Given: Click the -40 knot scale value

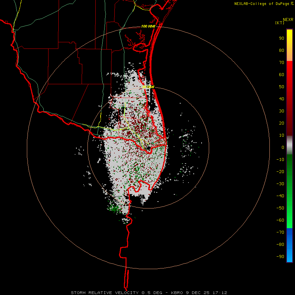Looking at the screenshot, I should (x=280, y=196).
